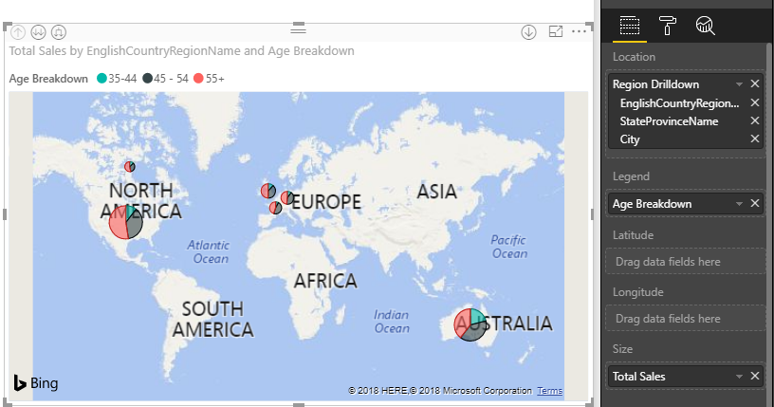774x407 pixels.
Task: Remove City level from Location
Action: 755,139
